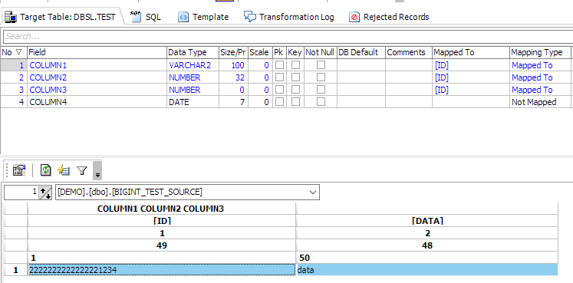The height and width of the screenshot is (283, 573).
Task: Toggle Pk checkbox for COLUMN3
Action: point(279,90)
